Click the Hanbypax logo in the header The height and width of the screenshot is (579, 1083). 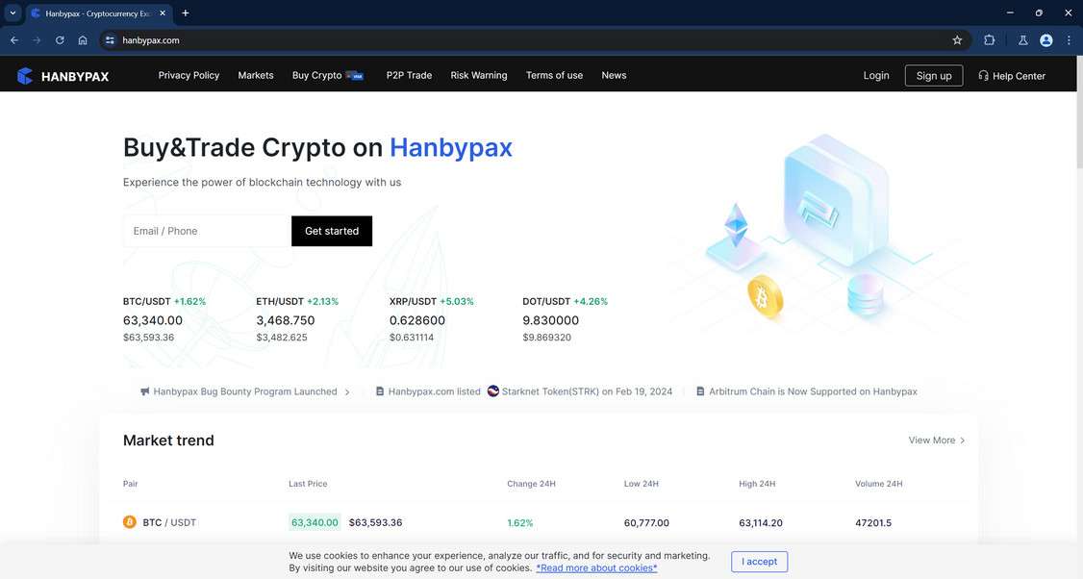[x=63, y=76]
